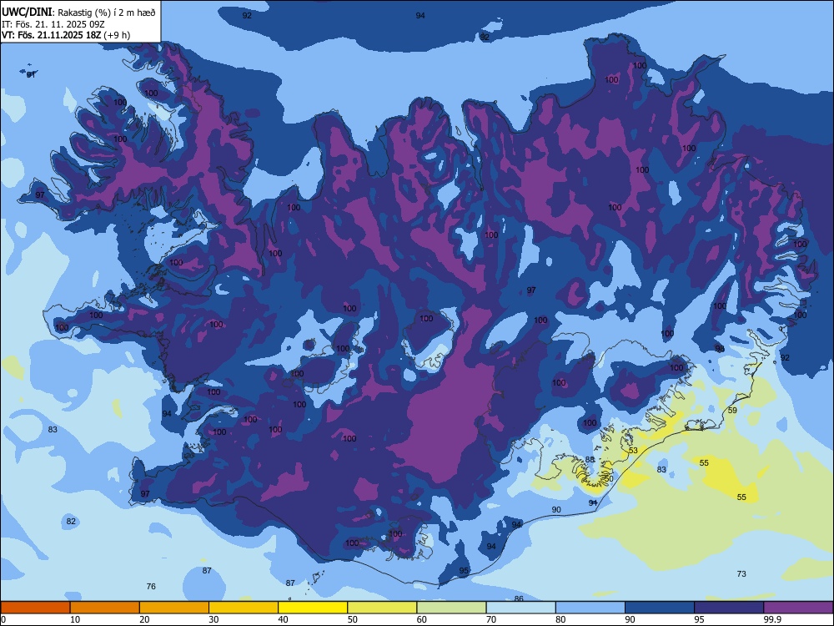Pick the amber 20–30 legend color block

(174, 608)
